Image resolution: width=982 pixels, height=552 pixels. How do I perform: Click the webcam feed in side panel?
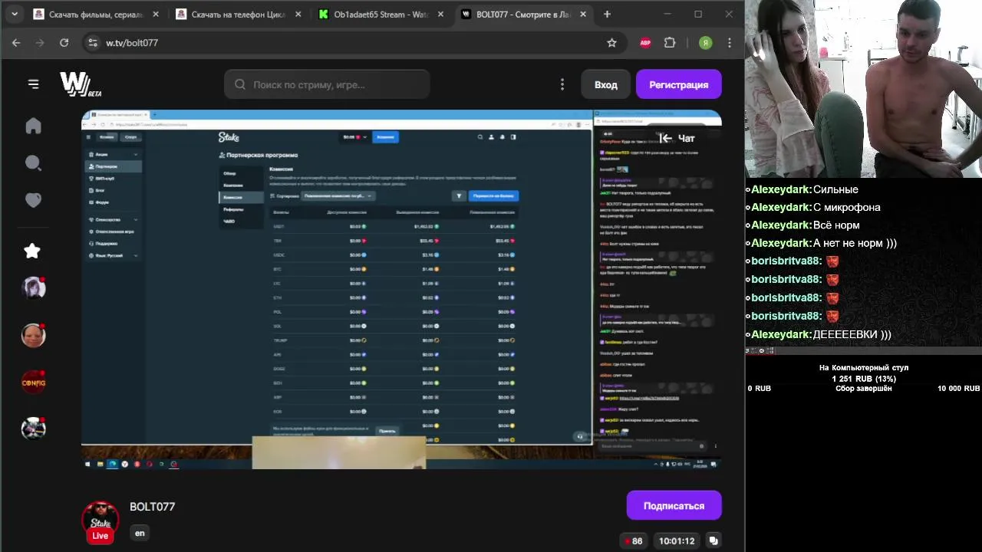(863, 89)
